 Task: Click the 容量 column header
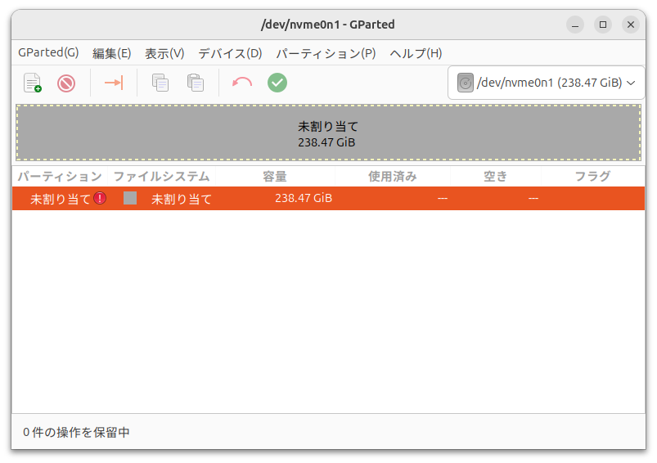[x=274, y=176]
